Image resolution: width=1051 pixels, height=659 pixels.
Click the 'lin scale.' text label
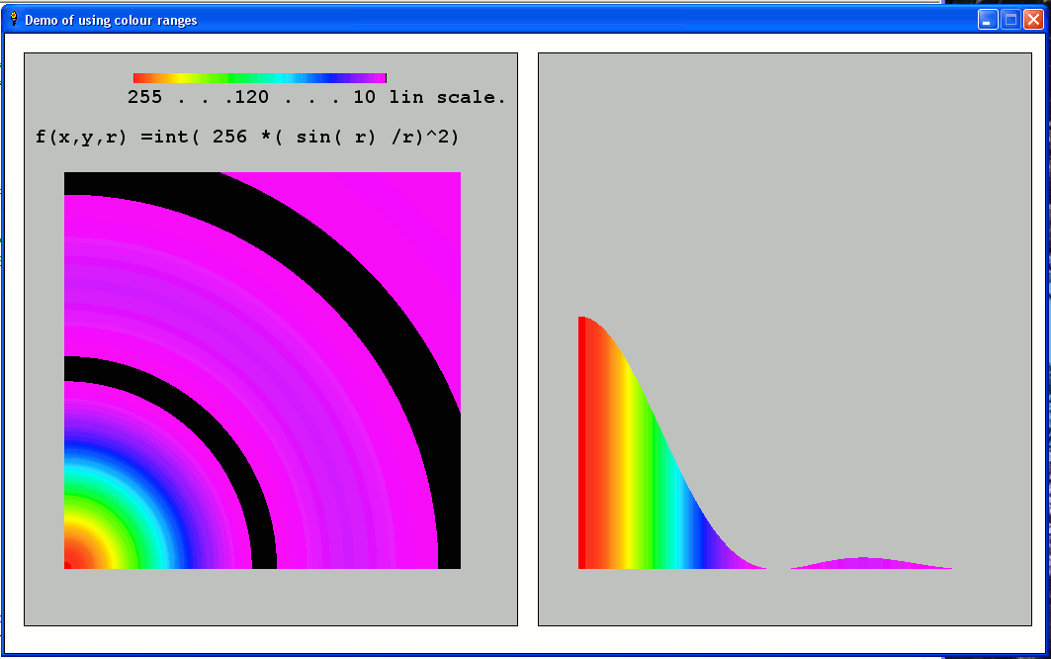[447, 97]
